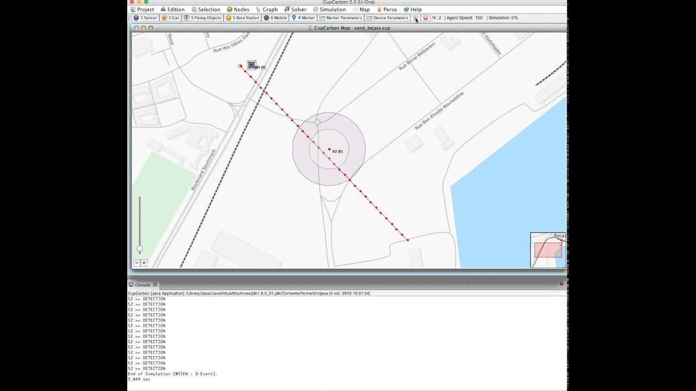Open the Solver menu
This screenshot has height=391, width=696.
point(295,9)
